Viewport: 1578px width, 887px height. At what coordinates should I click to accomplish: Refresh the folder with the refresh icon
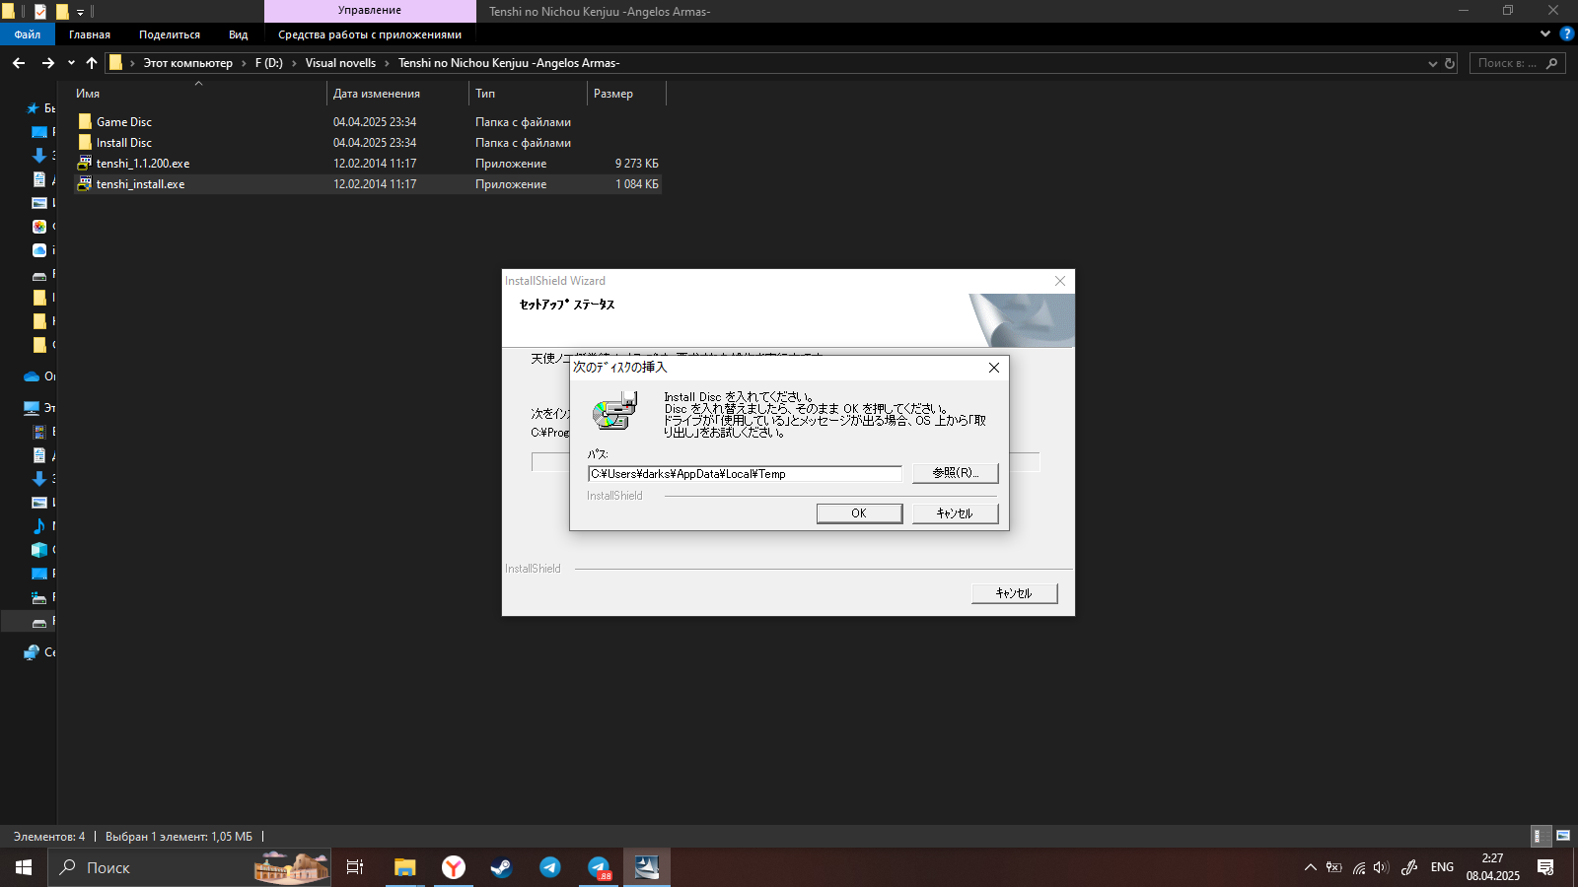(x=1450, y=63)
